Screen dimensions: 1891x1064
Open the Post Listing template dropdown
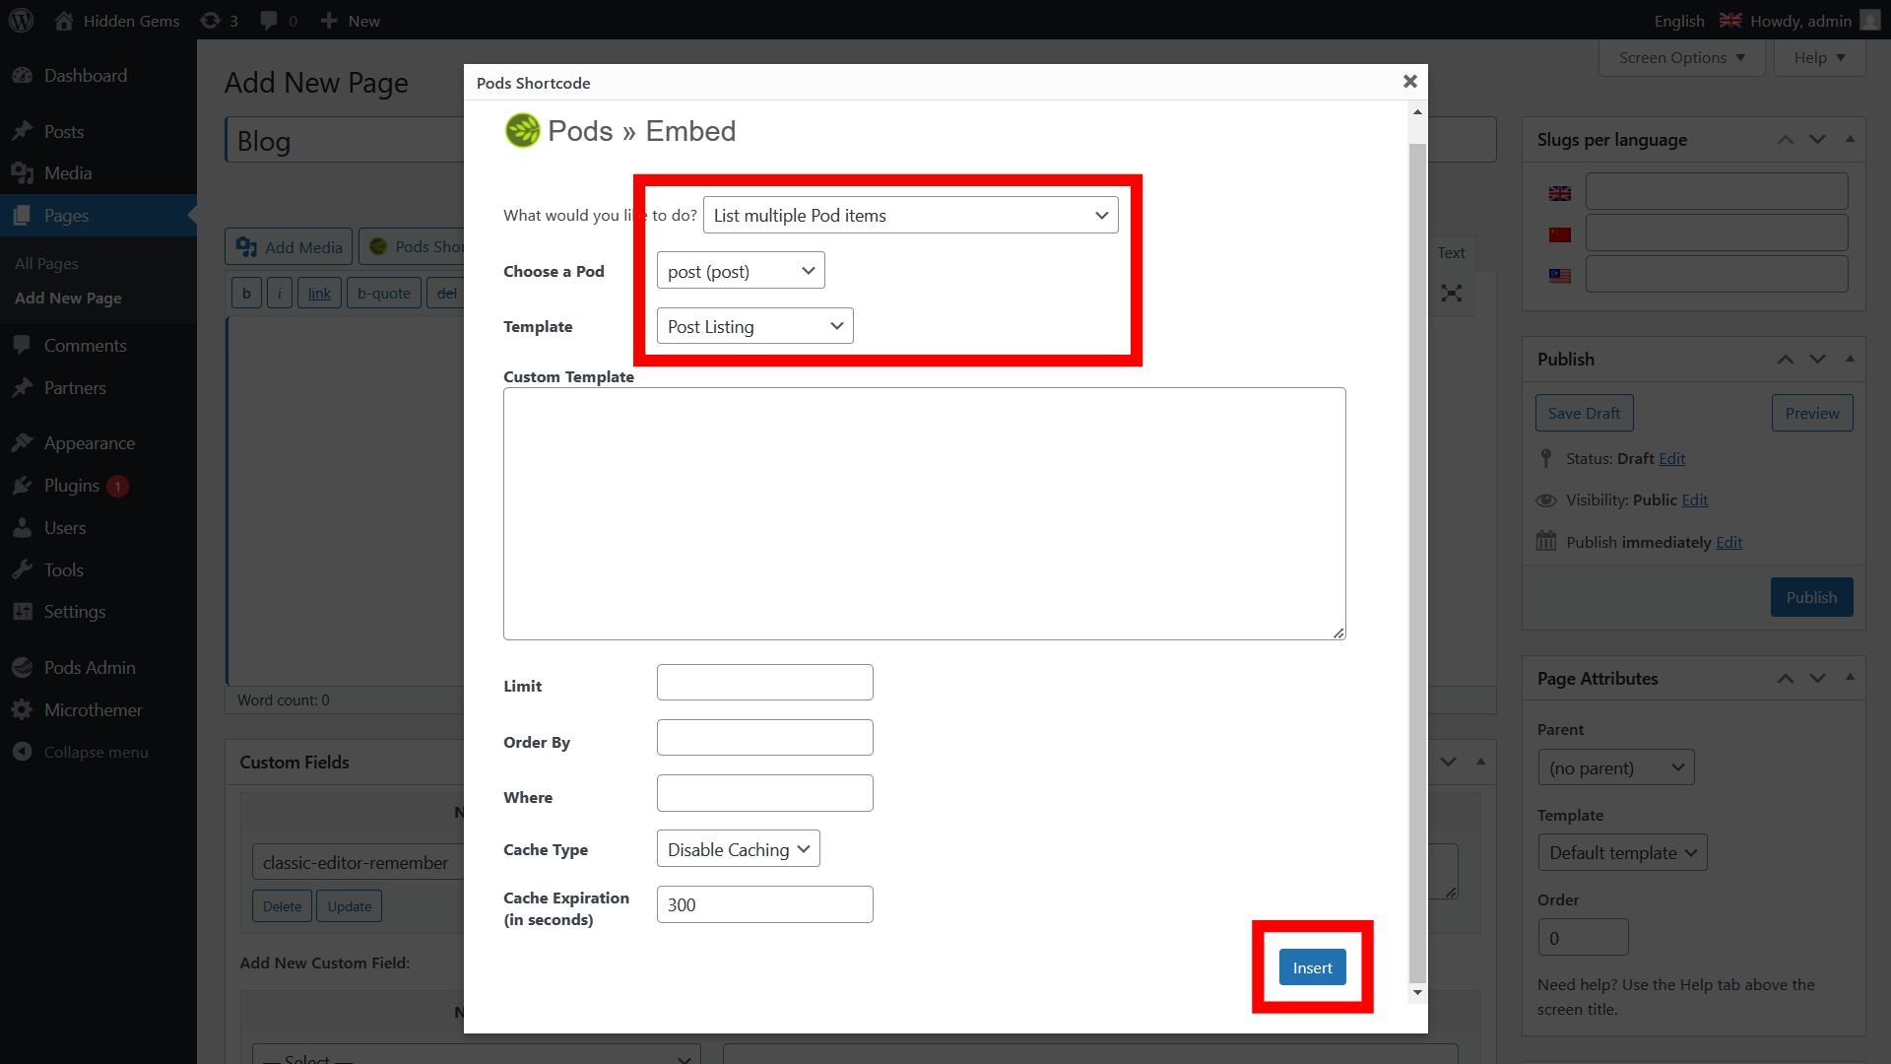click(x=754, y=326)
